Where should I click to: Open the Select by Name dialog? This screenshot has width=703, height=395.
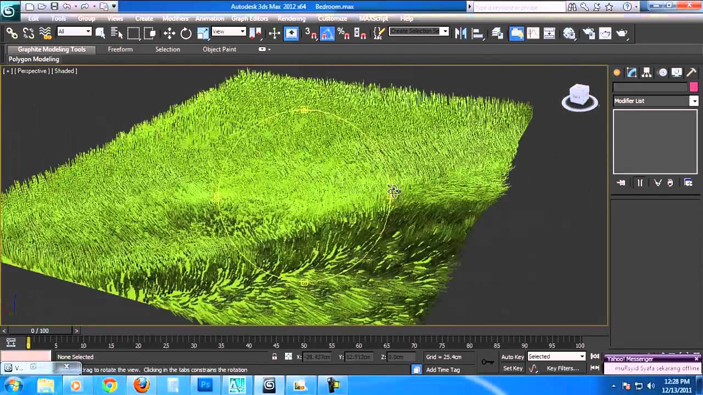pos(118,33)
